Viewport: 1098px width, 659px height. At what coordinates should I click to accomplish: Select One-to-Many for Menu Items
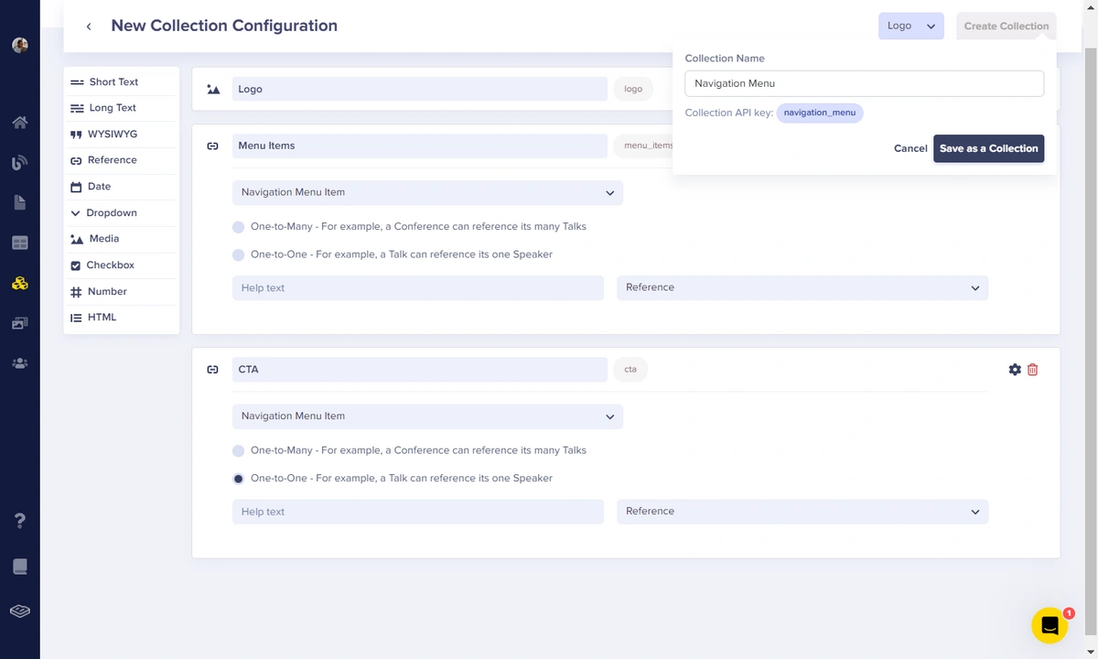[x=239, y=227]
